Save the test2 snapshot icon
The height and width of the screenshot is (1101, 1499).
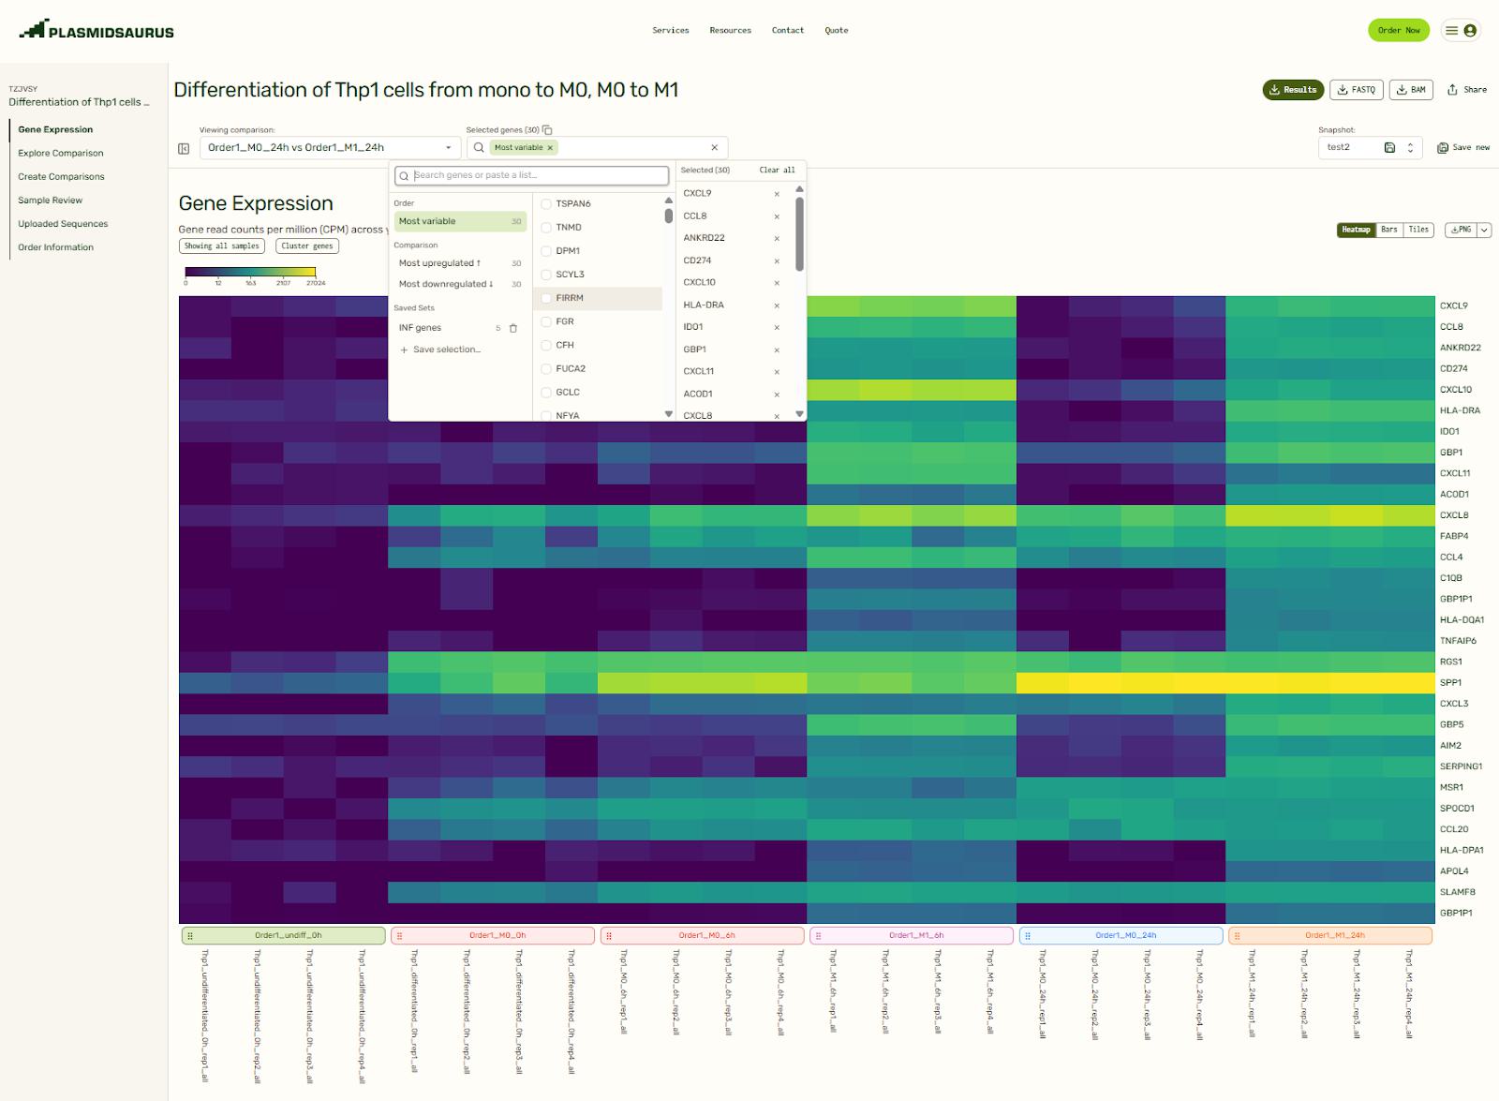(1389, 148)
